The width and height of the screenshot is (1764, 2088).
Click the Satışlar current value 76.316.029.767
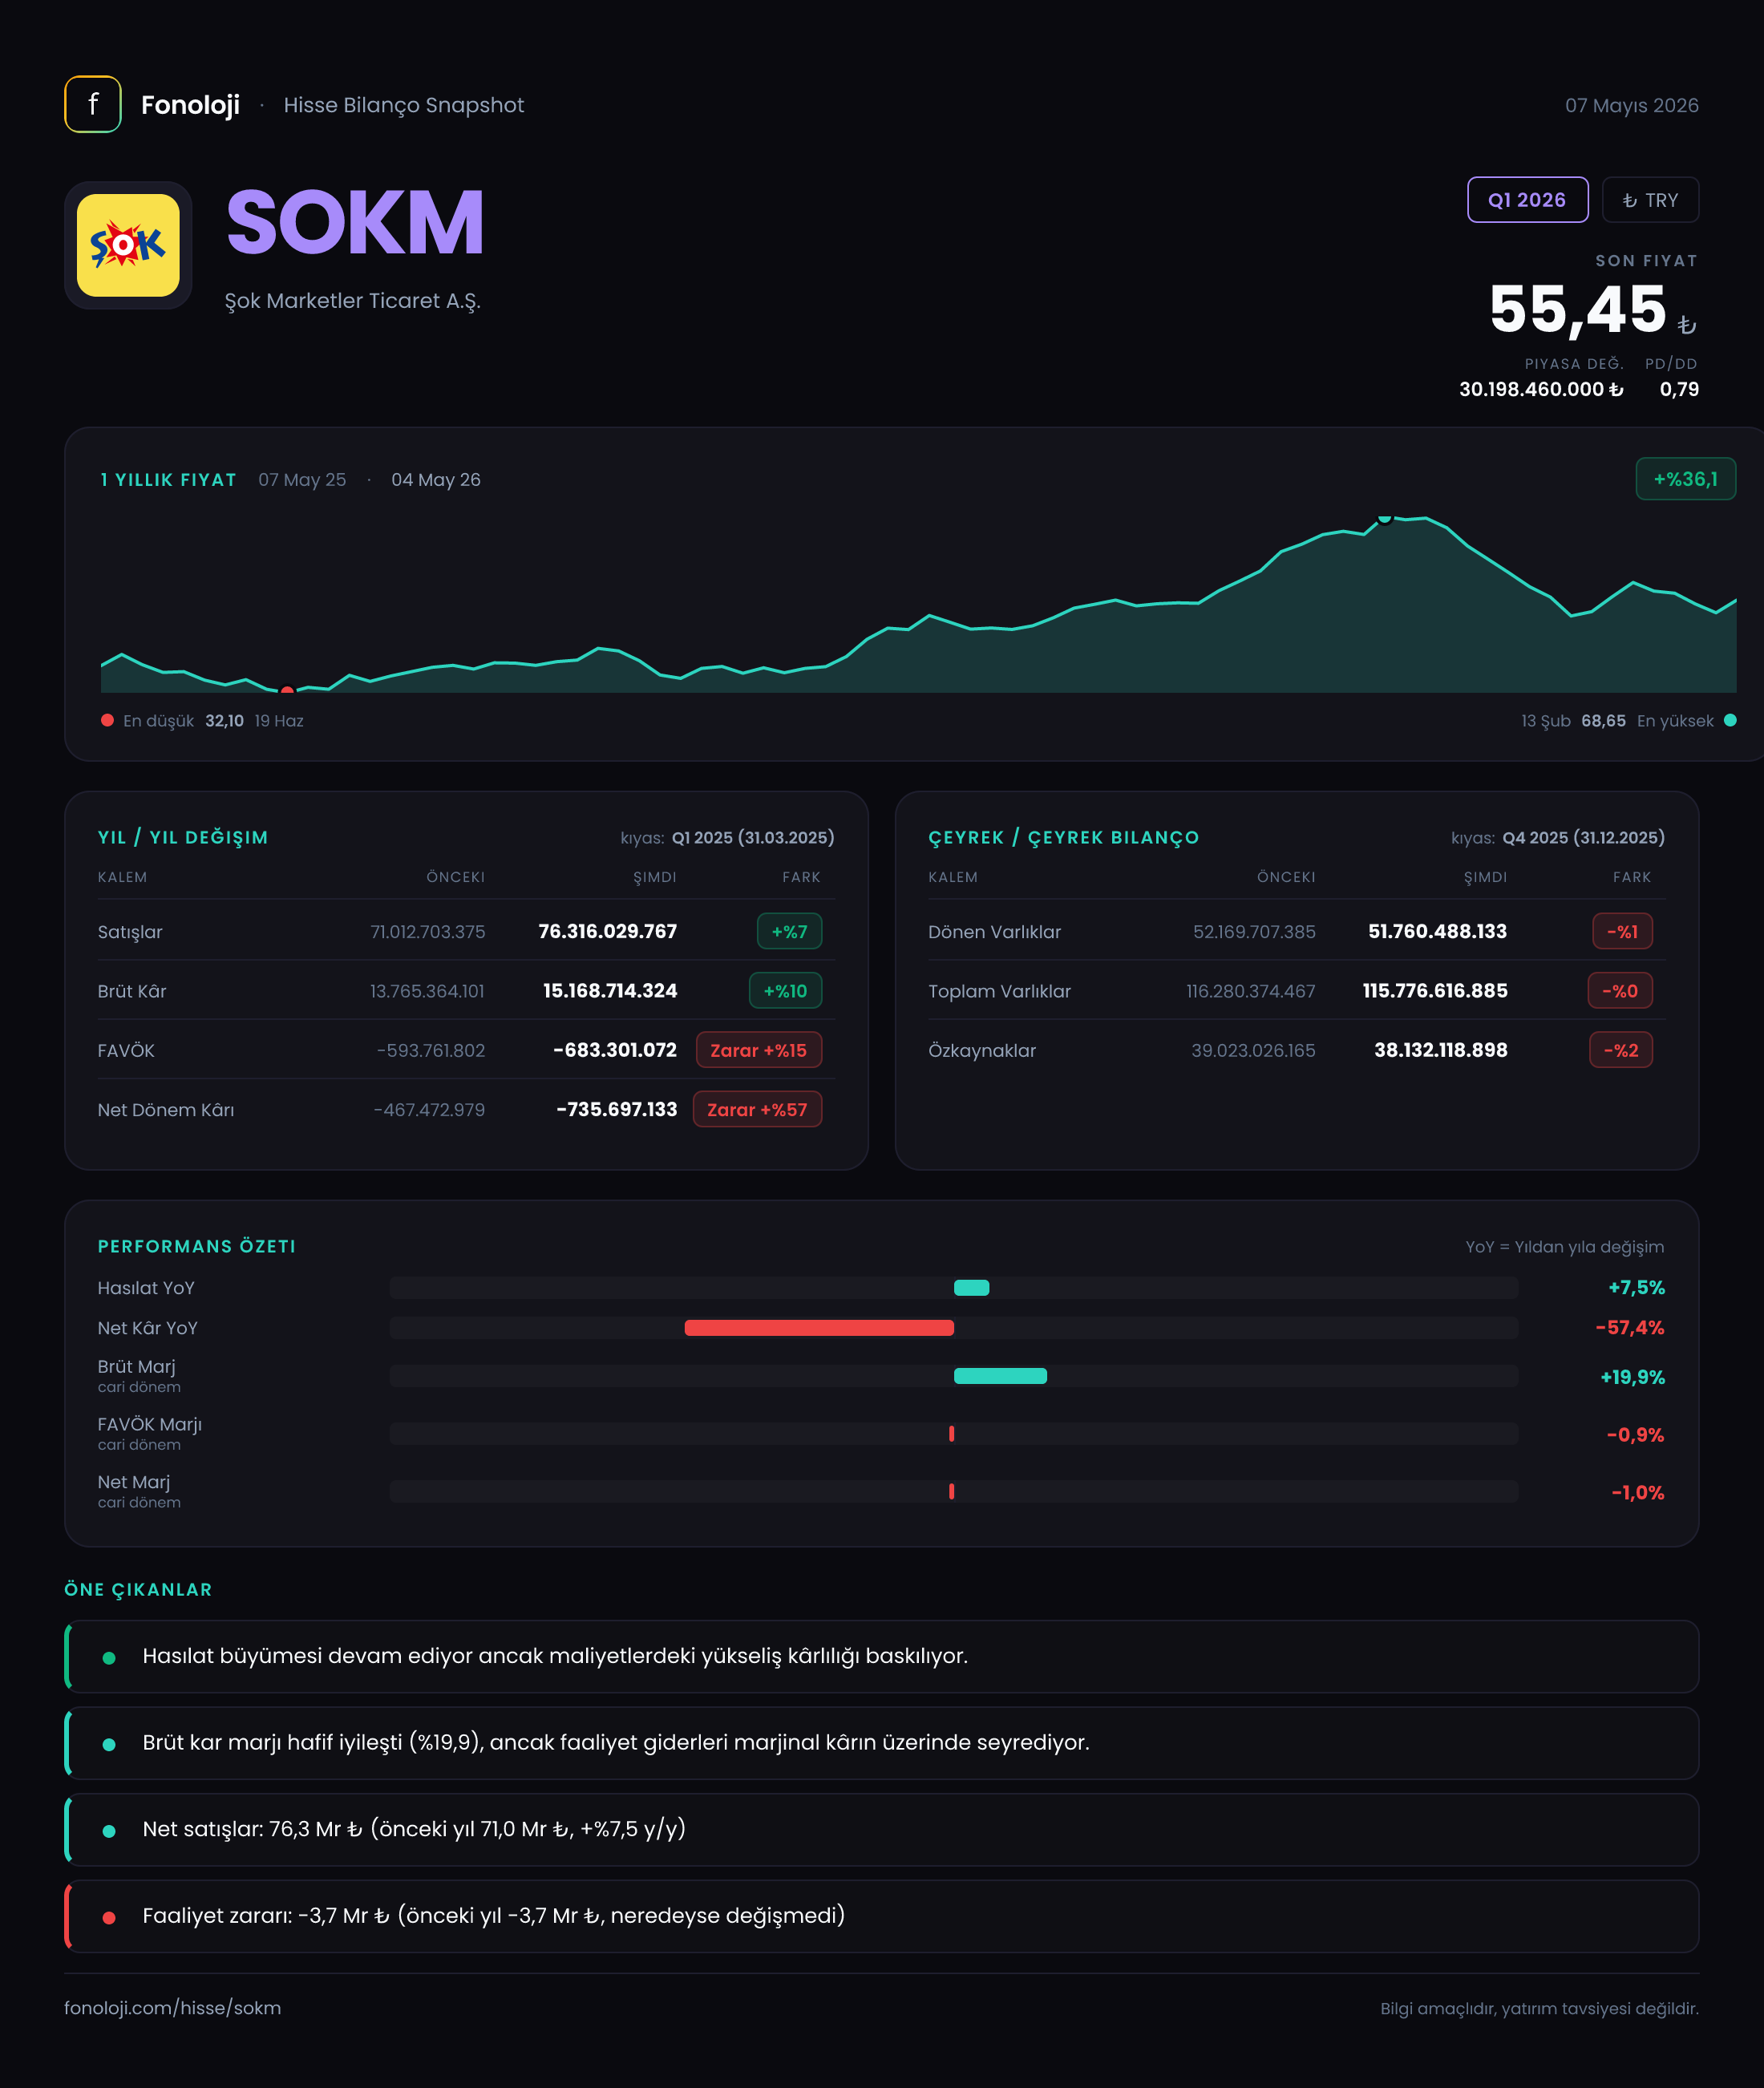607,931
